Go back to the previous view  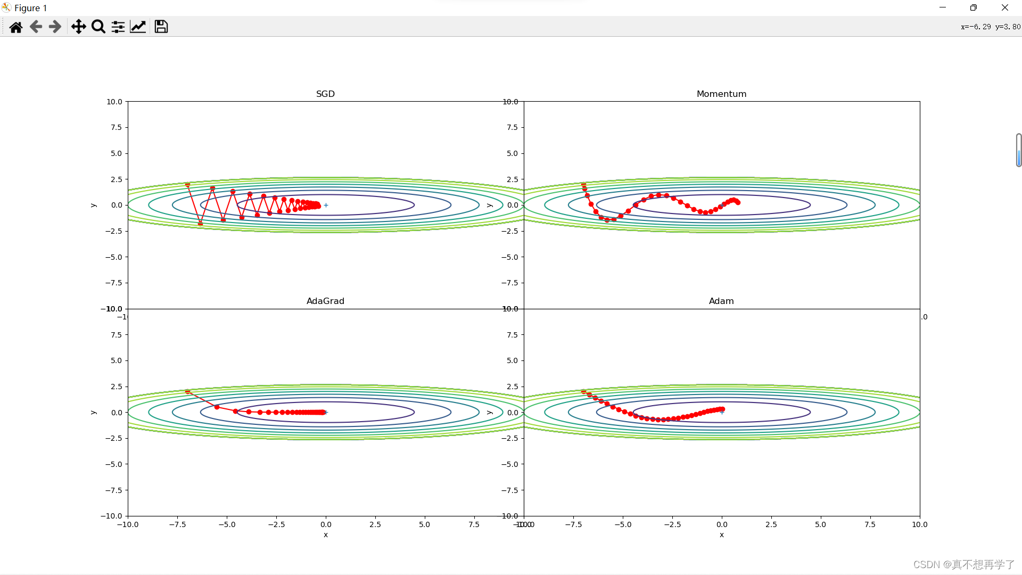tap(36, 27)
